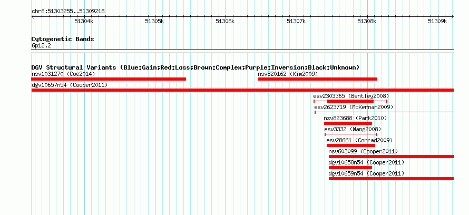Image resolution: width=469 pixels, height=215 pixels.
Task: Click the 51309k ruler tick label
Action: pyautogui.click(x=437, y=21)
